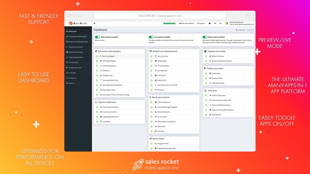Expand Boost your revenue sidebar menu
The image size is (310, 174).
click(78, 47)
